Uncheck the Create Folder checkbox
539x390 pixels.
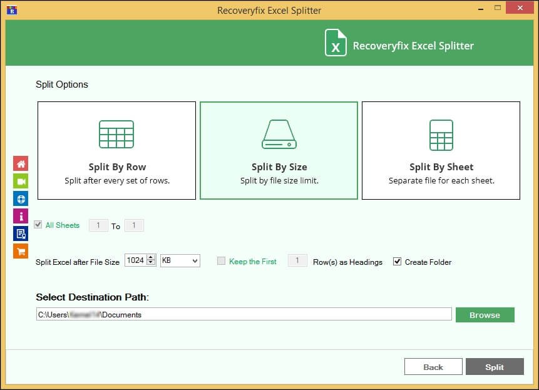point(397,262)
